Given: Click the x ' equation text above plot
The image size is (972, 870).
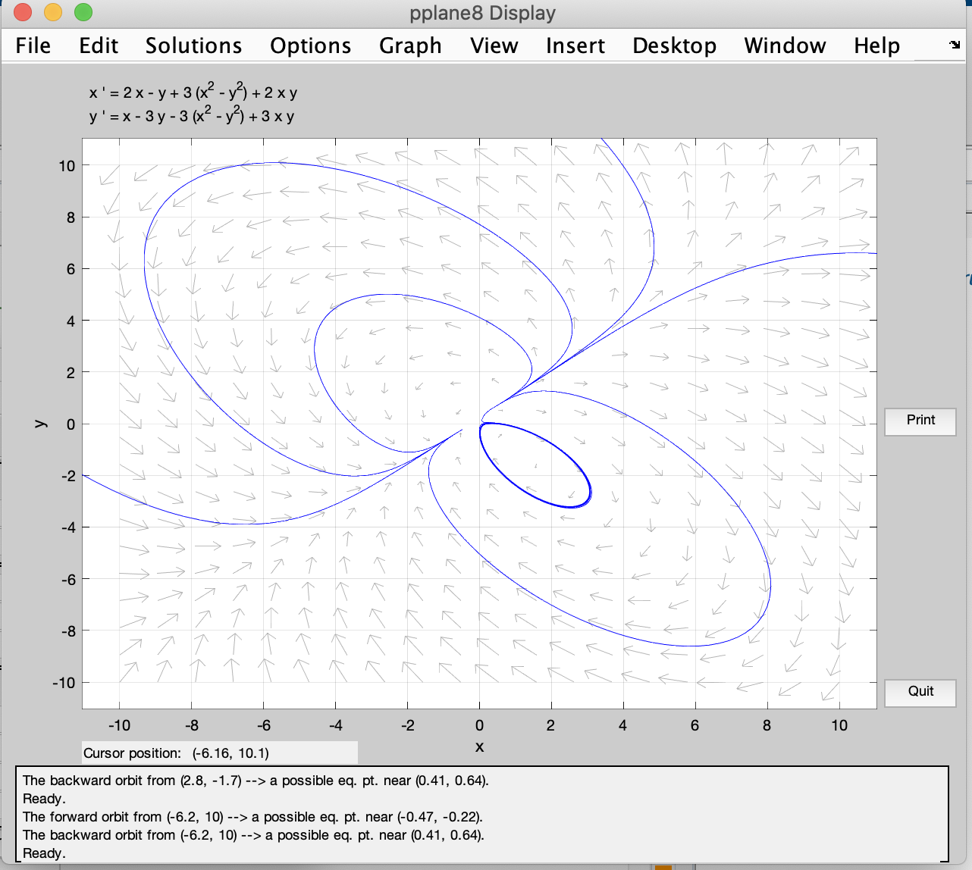Looking at the screenshot, I should [x=193, y=92].
